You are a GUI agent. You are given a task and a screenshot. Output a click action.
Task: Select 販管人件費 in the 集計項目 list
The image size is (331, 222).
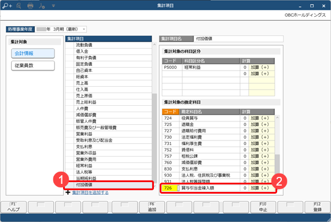pyautogui.click(x=109, y=121)
